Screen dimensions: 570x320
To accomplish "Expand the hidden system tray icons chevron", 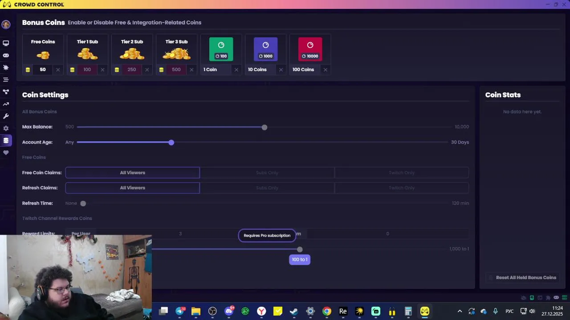I will pos(460,311).
